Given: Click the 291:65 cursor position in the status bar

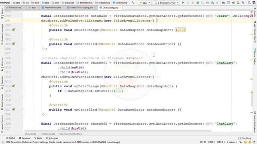Looking at the screenshot, I should [203, 142].
